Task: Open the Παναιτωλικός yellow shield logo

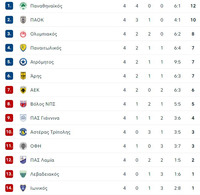Action: [x=23, y=48]
